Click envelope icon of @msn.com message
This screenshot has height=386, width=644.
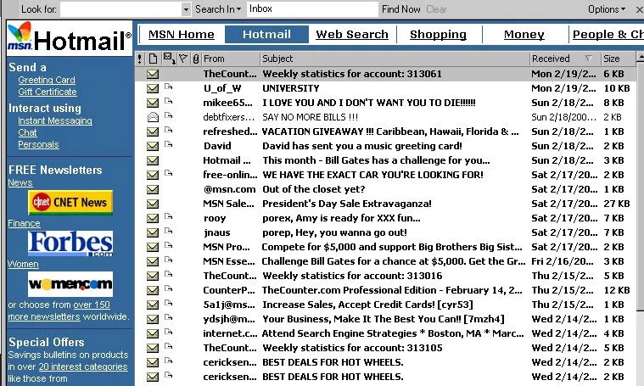pos(153,189)
